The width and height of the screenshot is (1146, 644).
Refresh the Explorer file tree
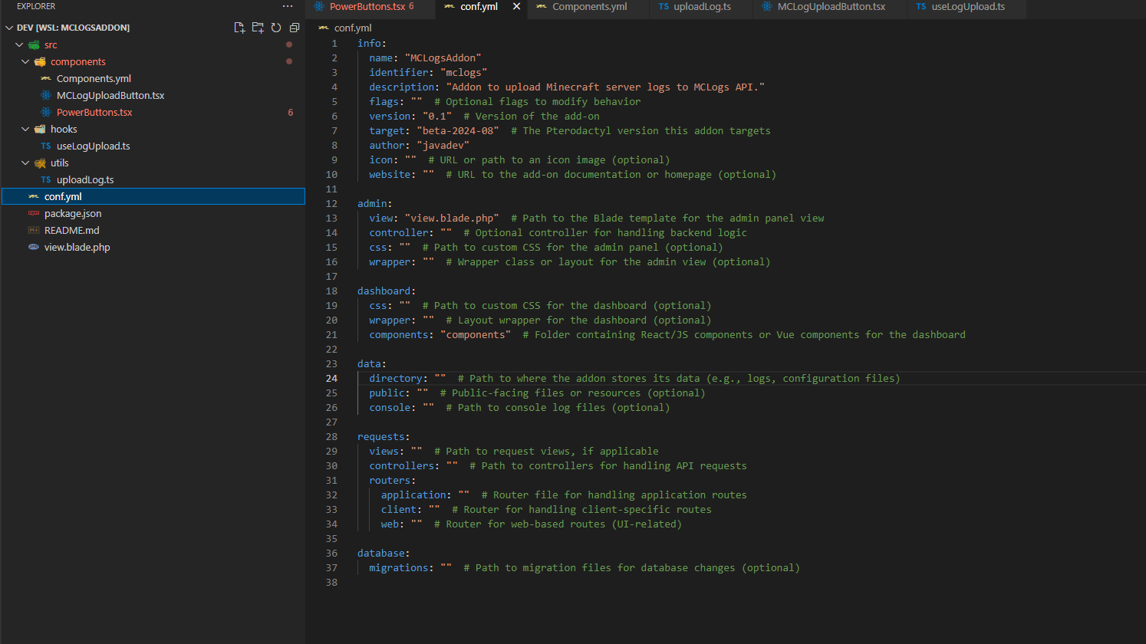click(276, 28)
